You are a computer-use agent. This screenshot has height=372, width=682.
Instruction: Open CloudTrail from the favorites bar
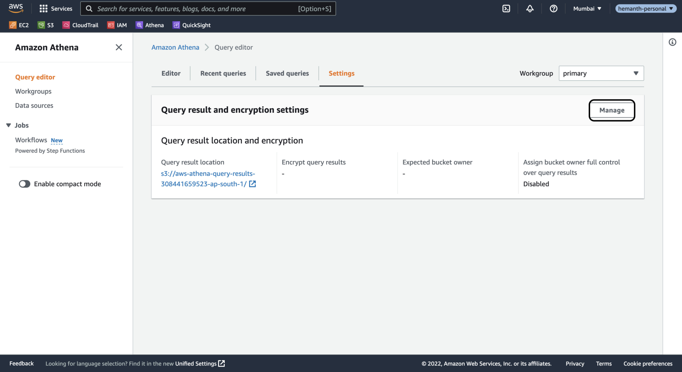click(x=80, y=25)
